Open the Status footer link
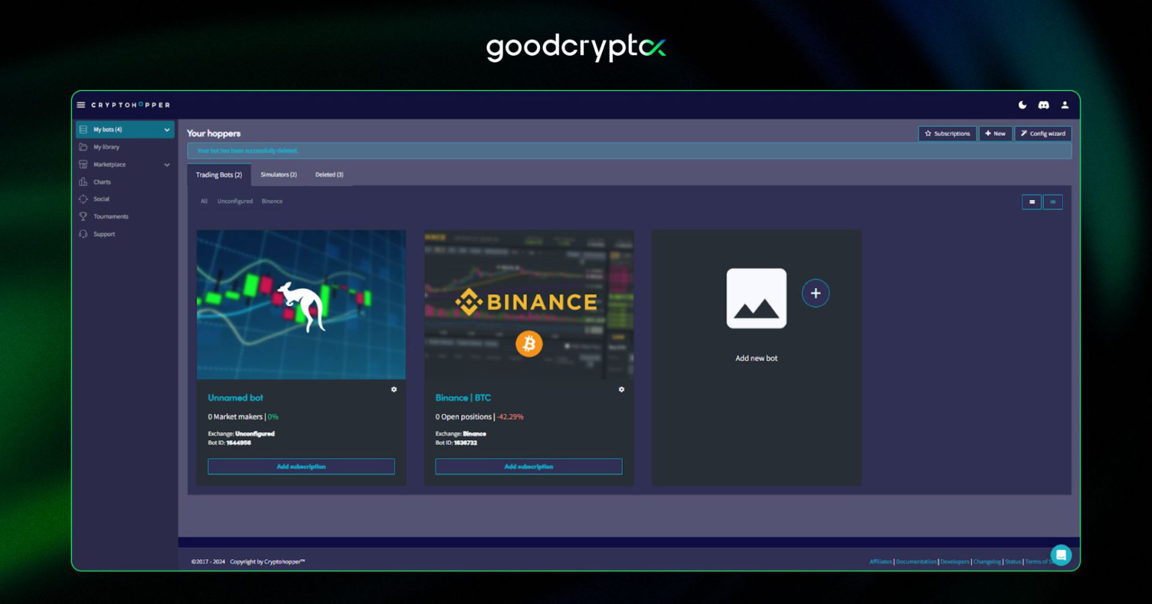Image resolution: width=1152 pixels, height=604 pixels. [x=1013, y=562]
